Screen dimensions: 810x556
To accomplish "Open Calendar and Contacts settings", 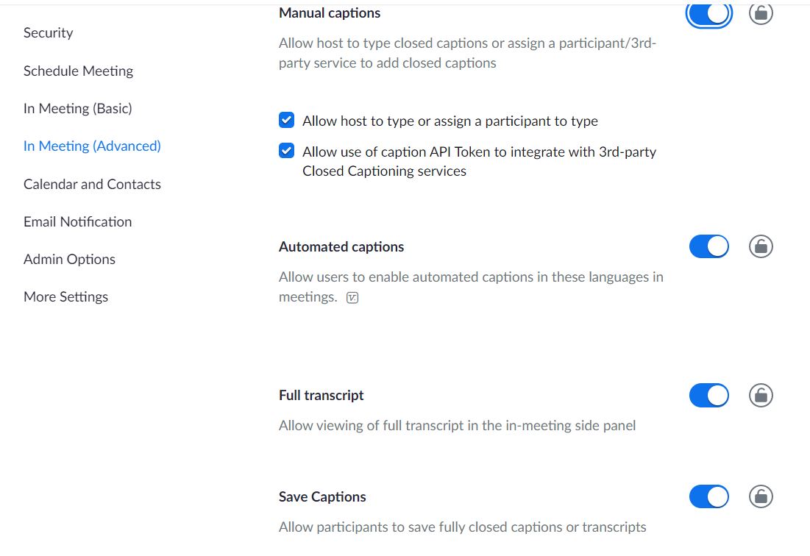I will coord(92,184).
